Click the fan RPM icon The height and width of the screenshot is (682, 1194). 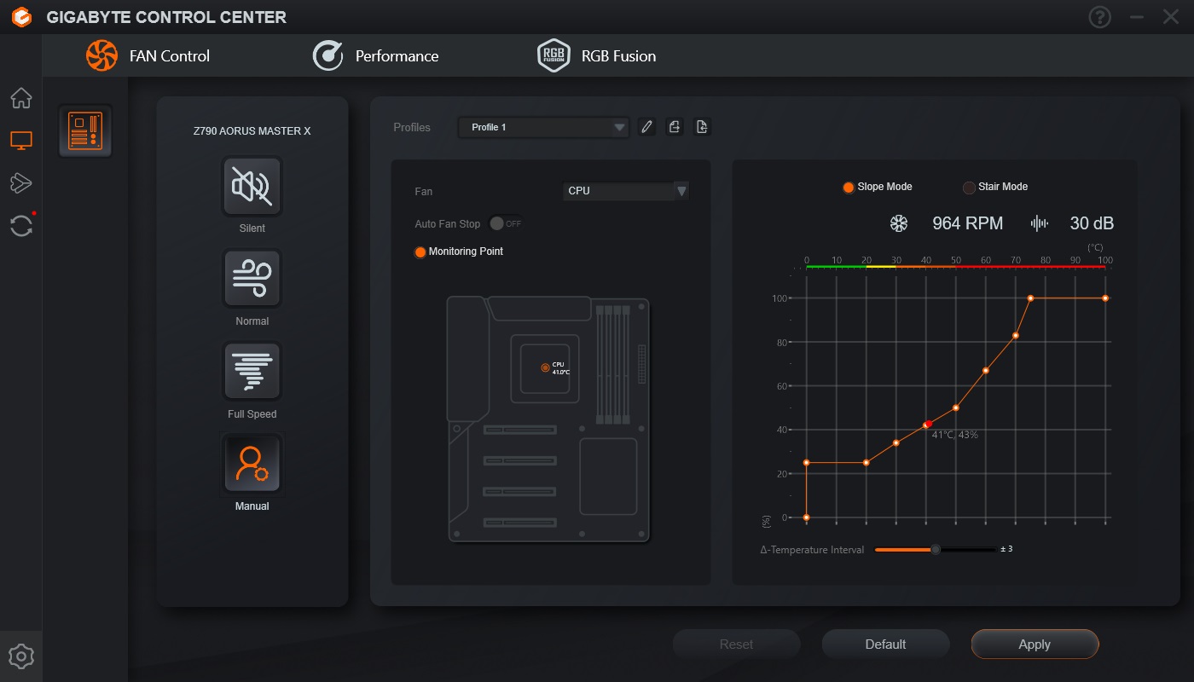[899, 223]
